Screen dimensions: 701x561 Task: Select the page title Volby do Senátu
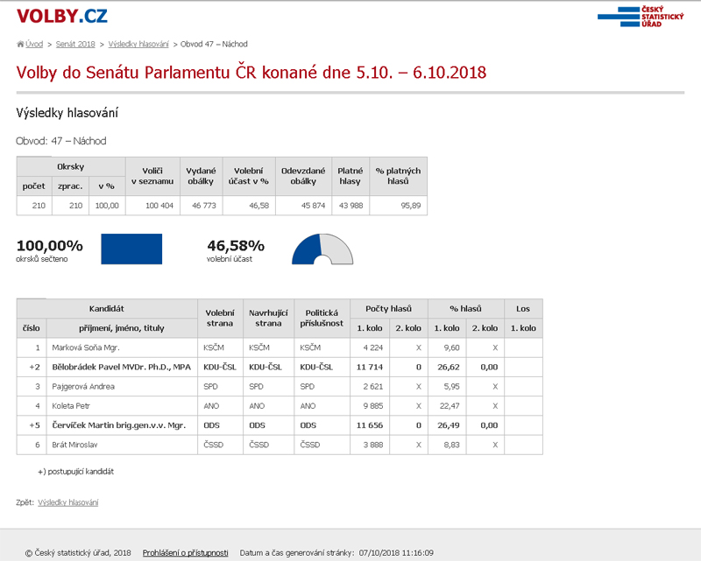(x=251, y=73)
